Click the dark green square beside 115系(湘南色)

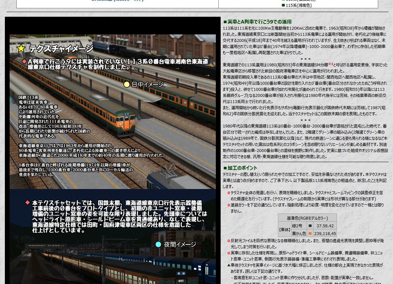(283, 5)
